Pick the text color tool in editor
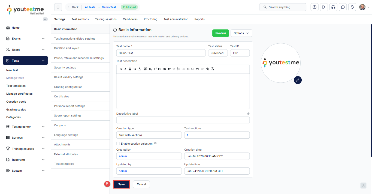The width and height of the screenshot is (372, 194). [140, 69]
